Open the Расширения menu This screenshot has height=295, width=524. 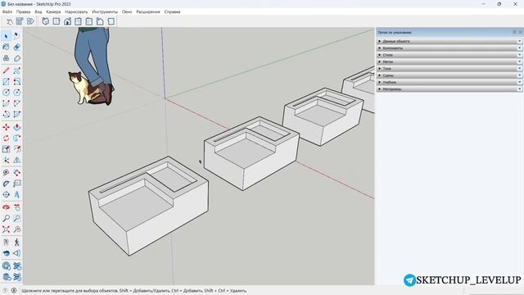pos(148,11)
